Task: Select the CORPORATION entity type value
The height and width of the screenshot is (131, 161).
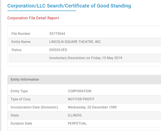Action: (x=79, y=91)
